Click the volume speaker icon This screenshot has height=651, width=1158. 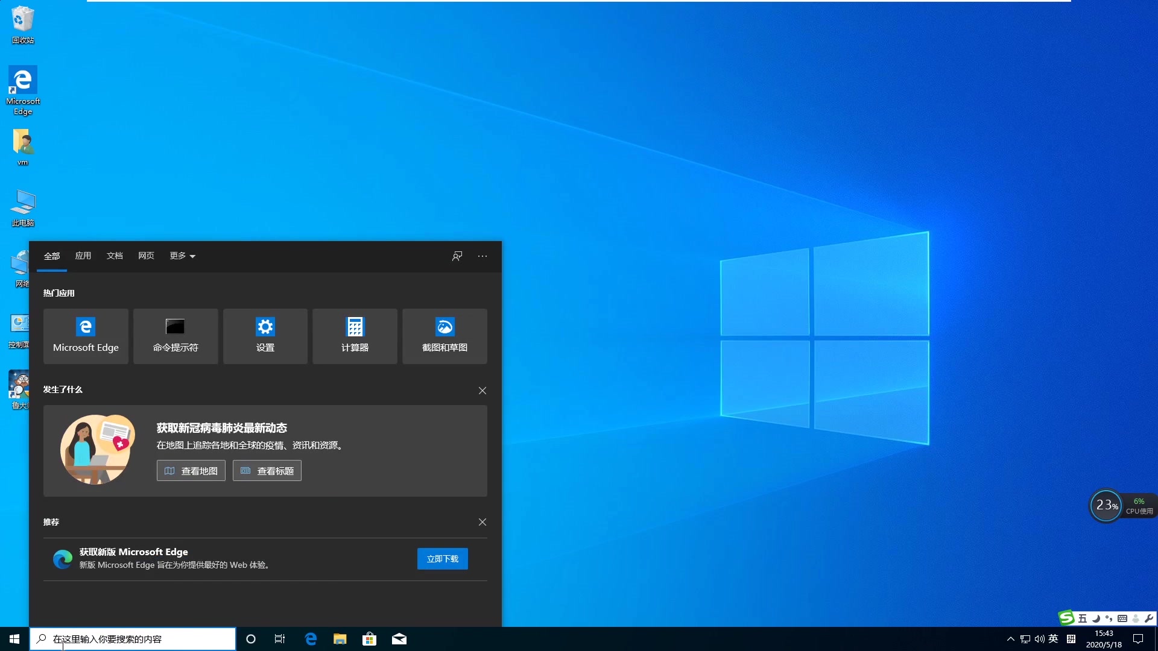pos(1039,639)
